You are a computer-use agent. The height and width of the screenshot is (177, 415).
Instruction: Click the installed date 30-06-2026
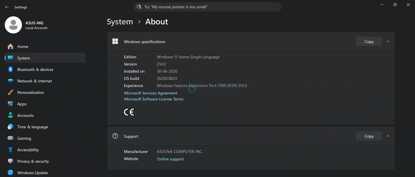pos(168,71)
